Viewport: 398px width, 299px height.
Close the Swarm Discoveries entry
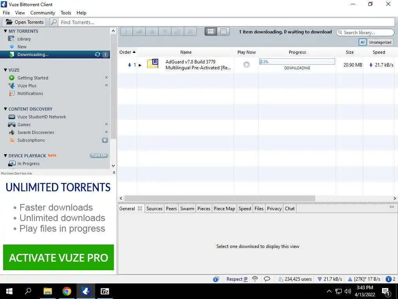pyautogui.click(x=106, y=132)
